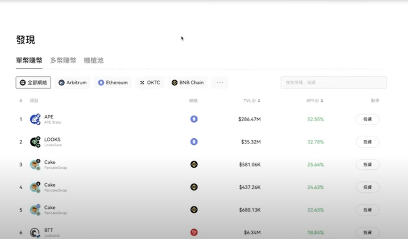Screen dimensions: 408x239
Task: Click the 24.63% APY value
Action: tap(315, 187)
